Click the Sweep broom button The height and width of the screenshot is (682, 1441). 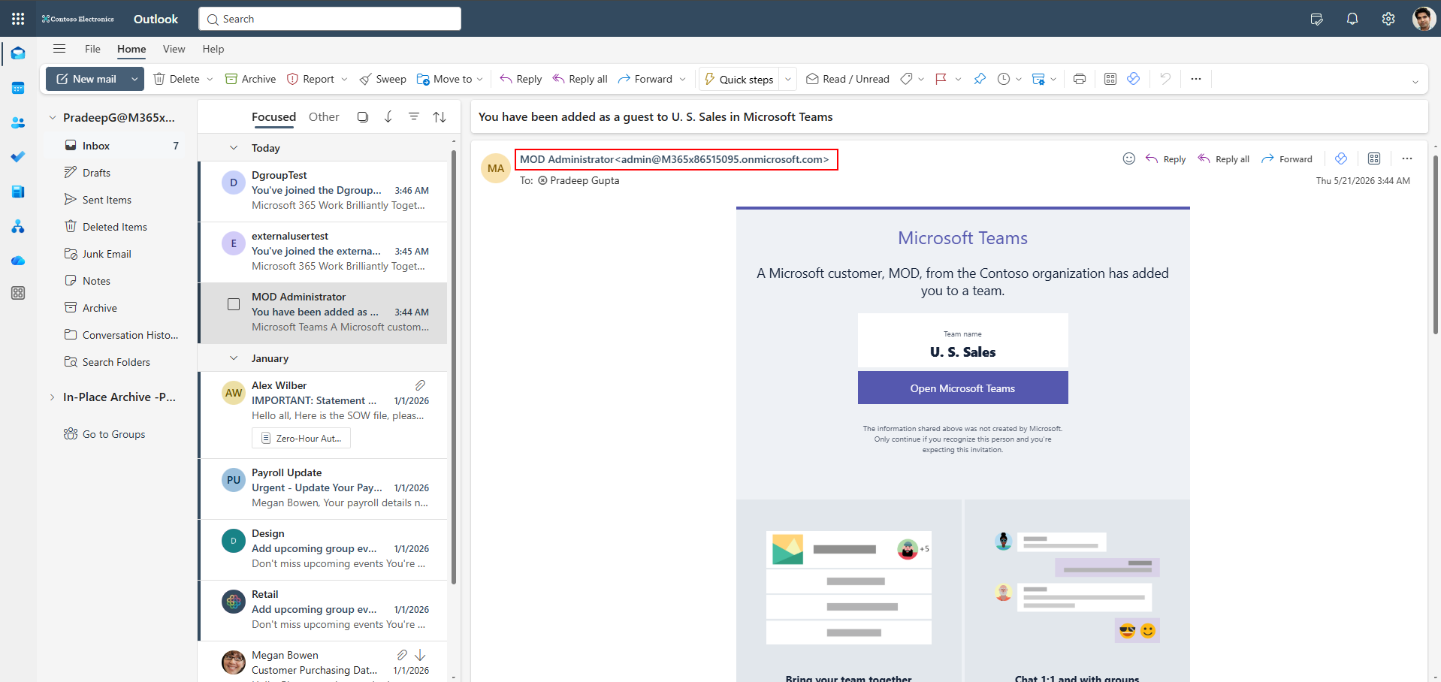(382, 79)
